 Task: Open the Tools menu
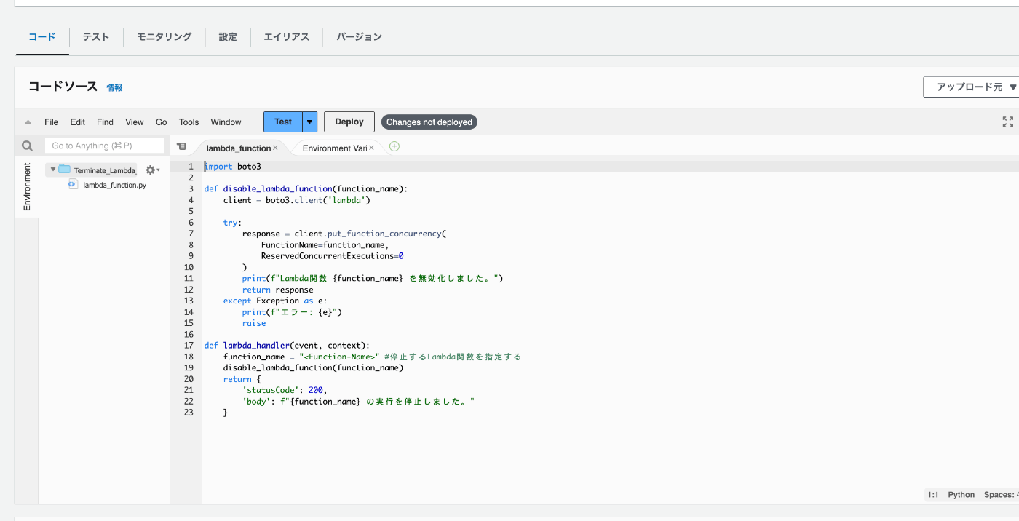pyautogui.click(x=189, y=122)
